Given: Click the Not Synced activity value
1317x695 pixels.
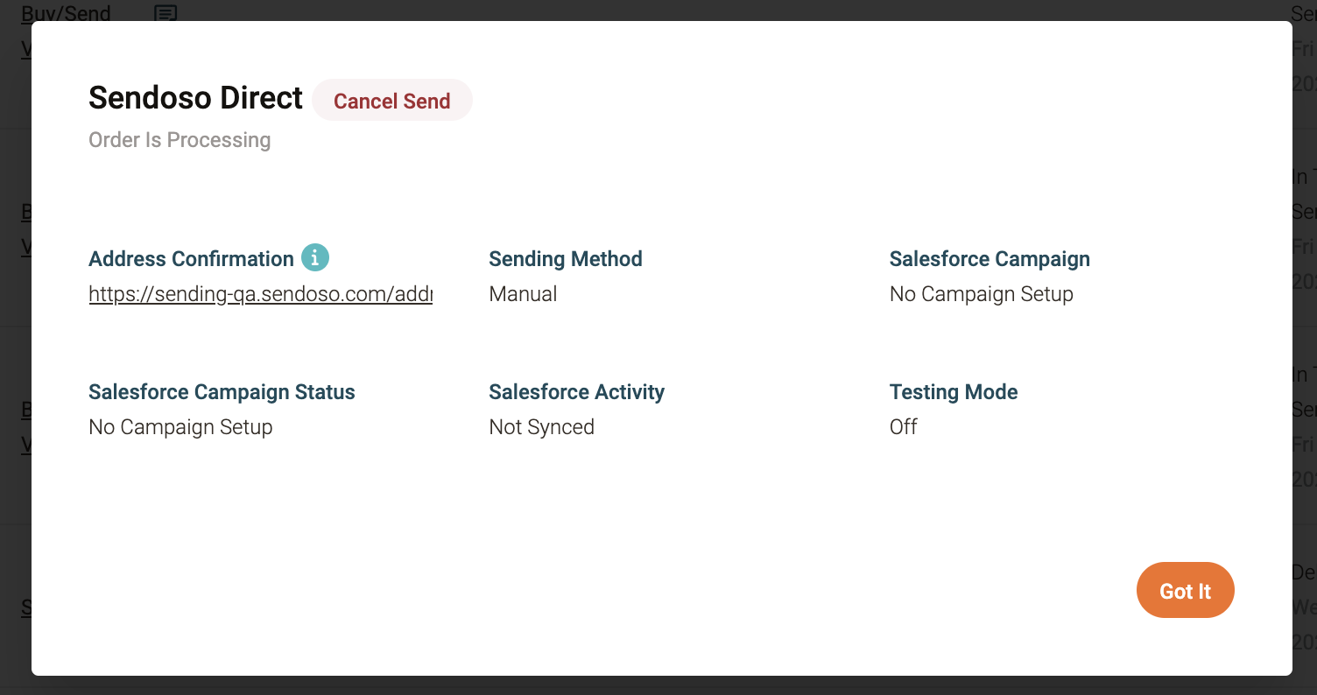Looking at the screenshot, I should coord(541,427).
